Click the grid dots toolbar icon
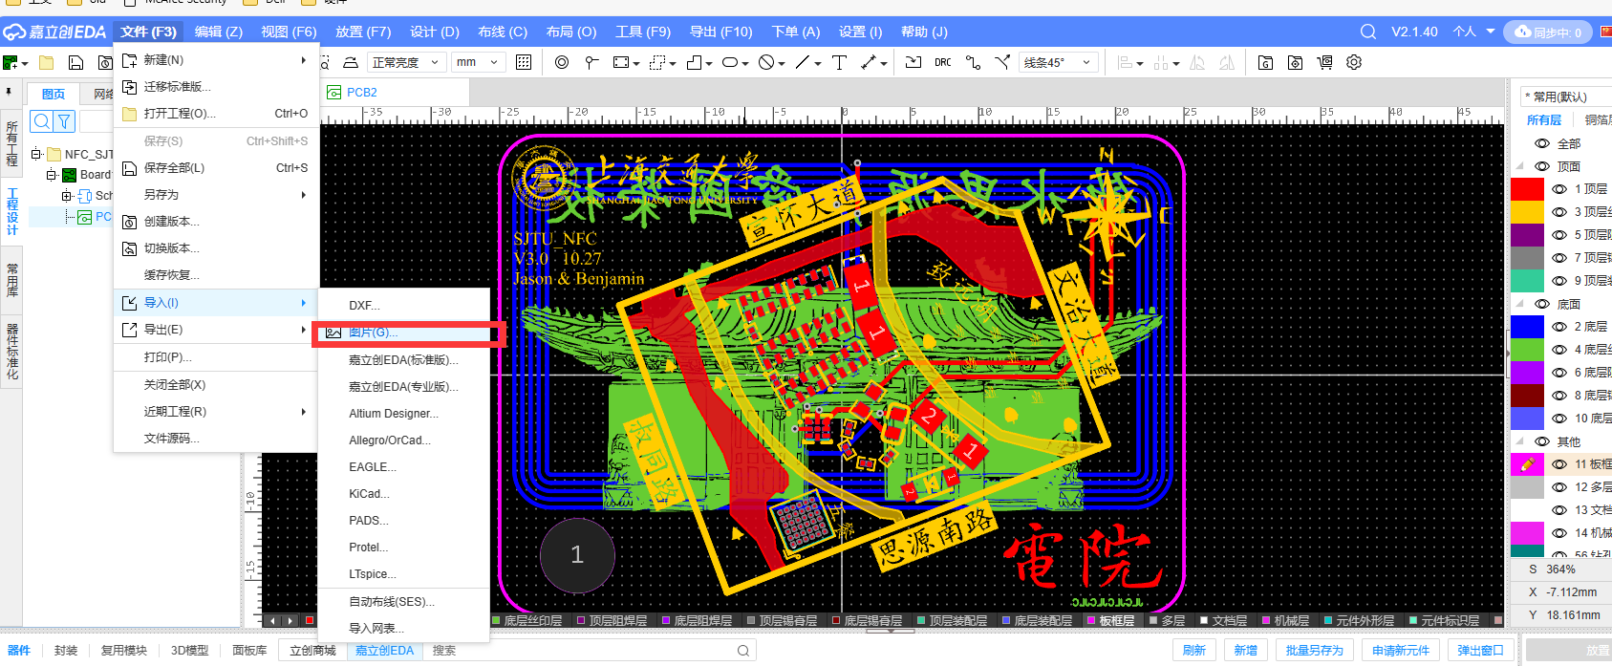Screen dimensions: 1612x666 [x=524, y=62]
